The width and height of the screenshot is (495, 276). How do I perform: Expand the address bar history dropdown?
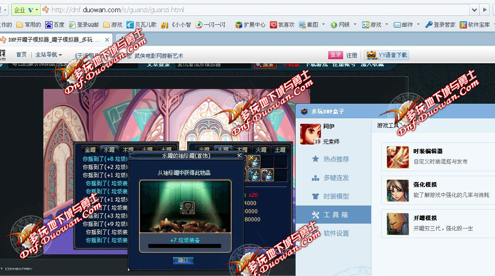474,10
